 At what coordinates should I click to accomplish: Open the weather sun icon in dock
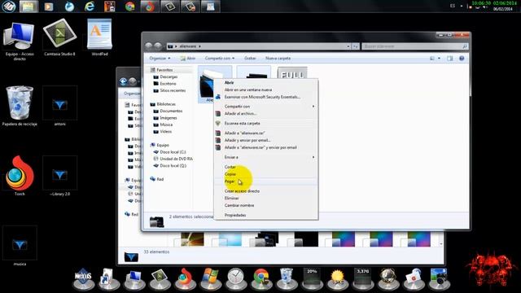click(337, 278)
